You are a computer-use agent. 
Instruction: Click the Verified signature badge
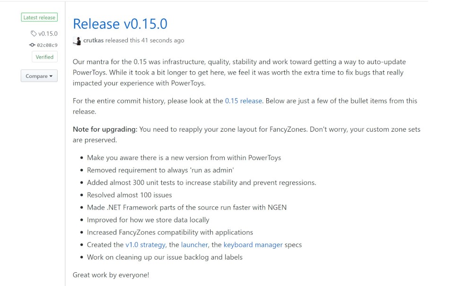(44, 57)
